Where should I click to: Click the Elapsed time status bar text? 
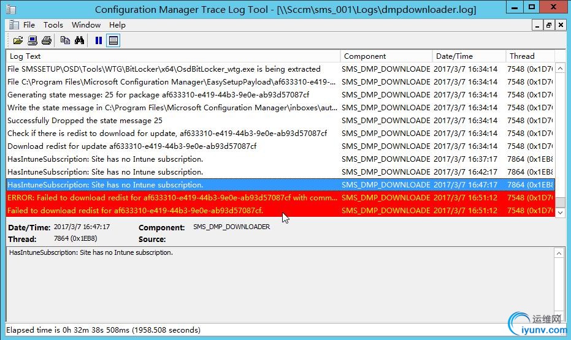coord(104,330)
